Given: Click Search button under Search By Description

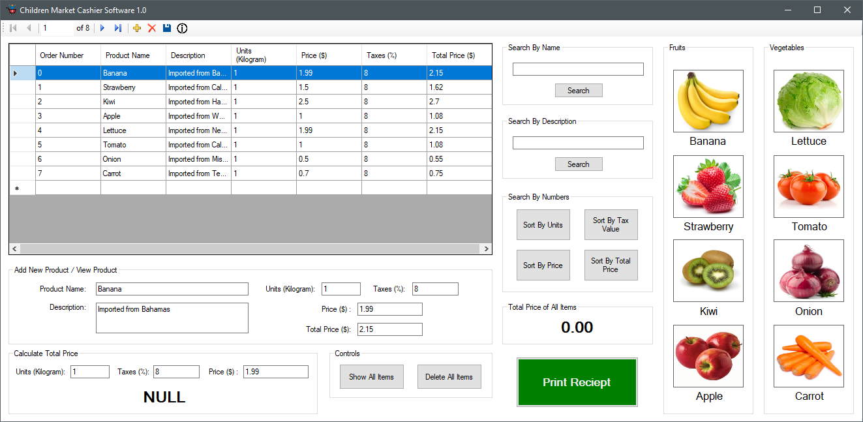Looking at the screenshot, I should pyautogui.click(x=579, y=164).
